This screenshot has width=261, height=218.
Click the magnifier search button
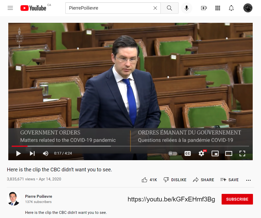170,8
